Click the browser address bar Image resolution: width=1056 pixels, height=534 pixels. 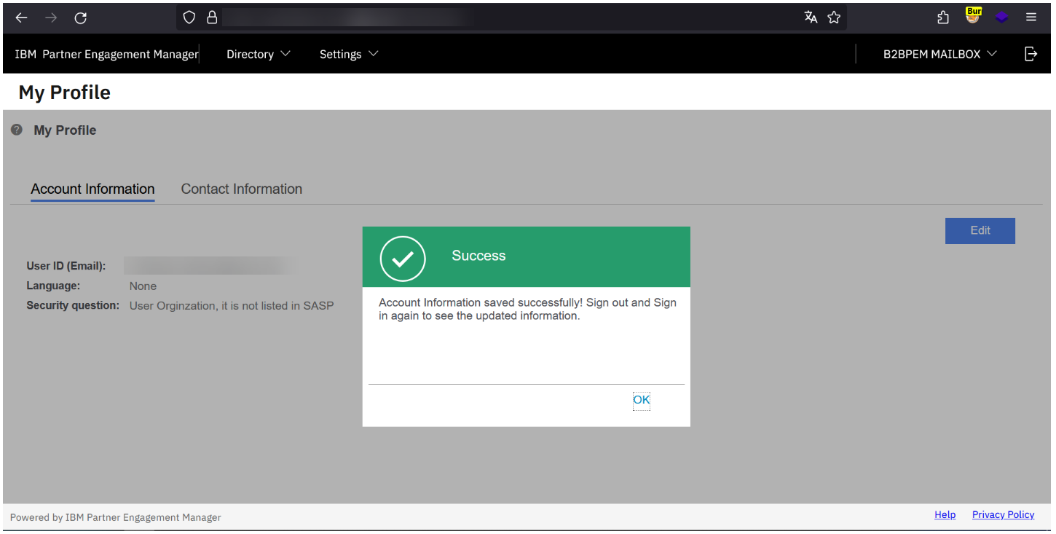click(x=495, y=17)
